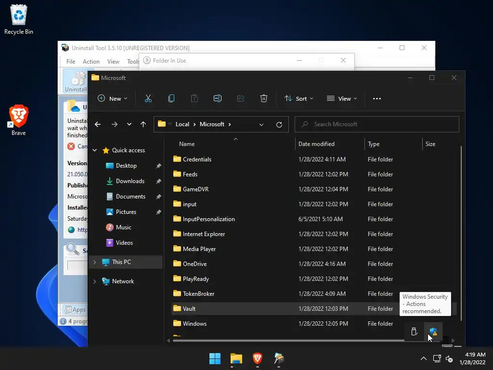This screenshot has height=370, width=493.
Task: Click the horizontal scrollbar of file list
Action: [288, 341]
